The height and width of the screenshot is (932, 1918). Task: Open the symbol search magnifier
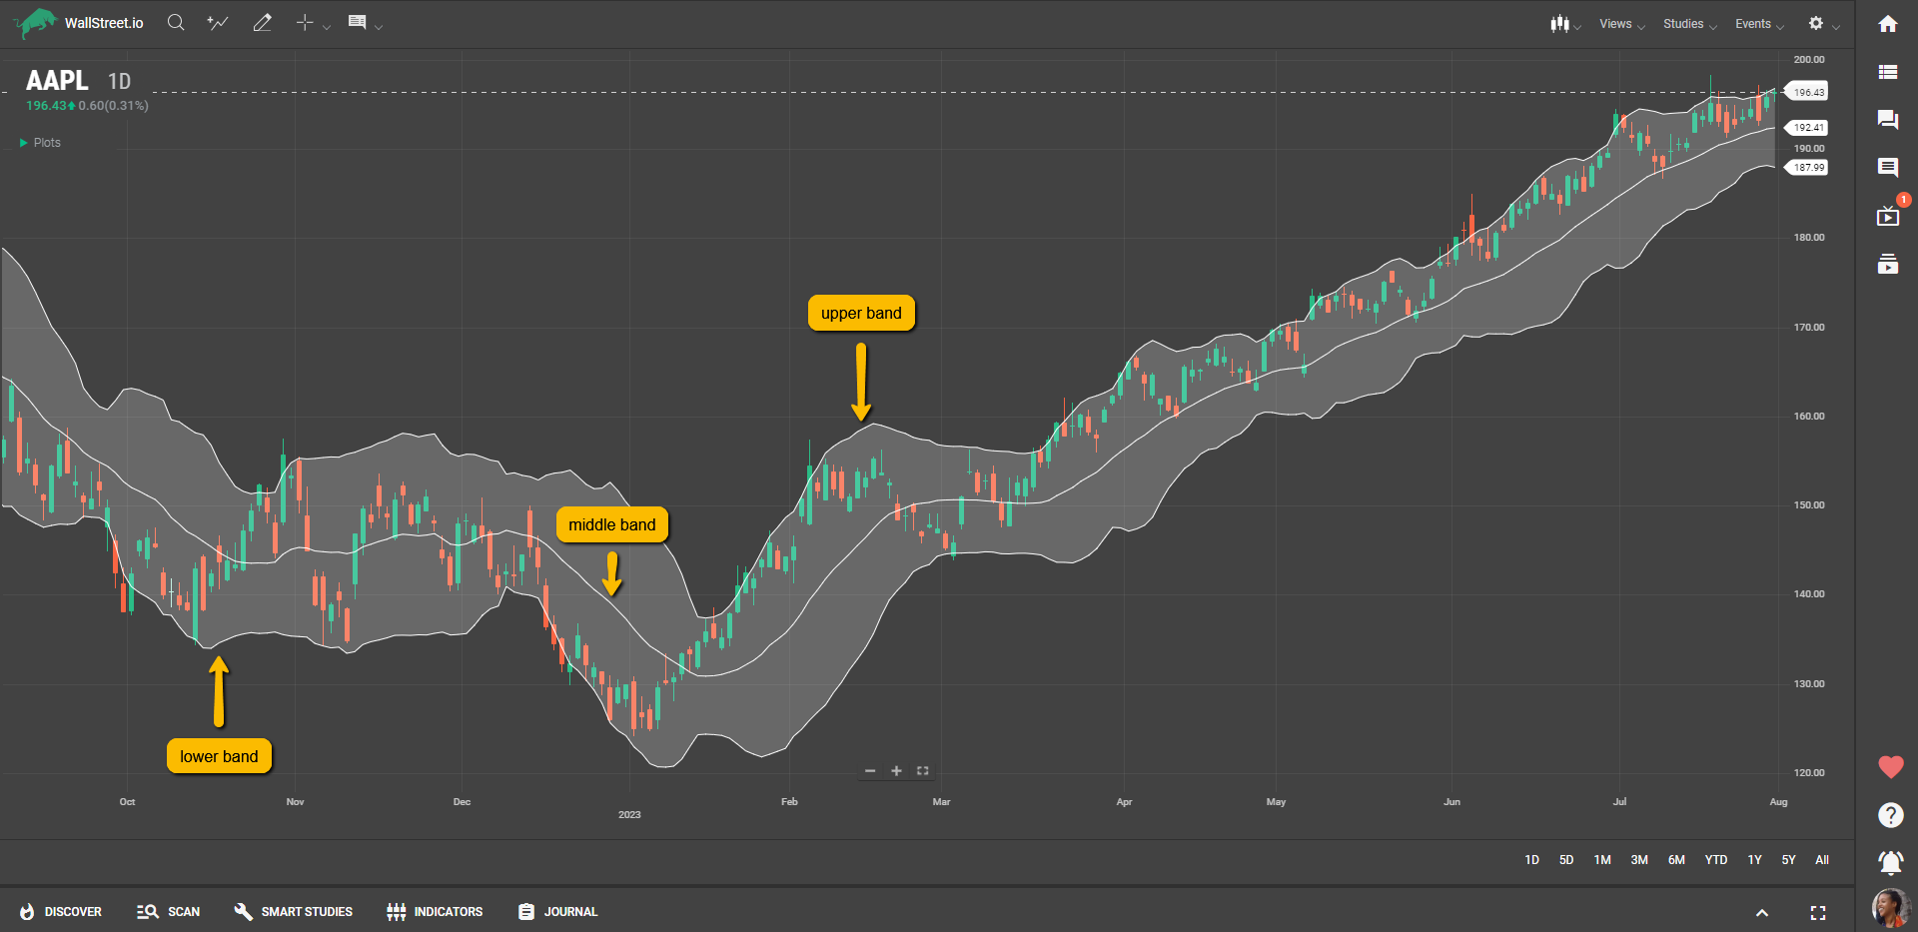pos(176,23)
